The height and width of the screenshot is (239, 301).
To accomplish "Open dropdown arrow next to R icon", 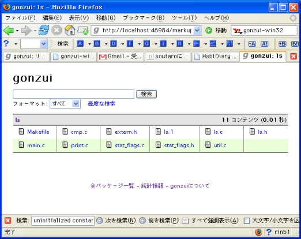I will [189, 44].
